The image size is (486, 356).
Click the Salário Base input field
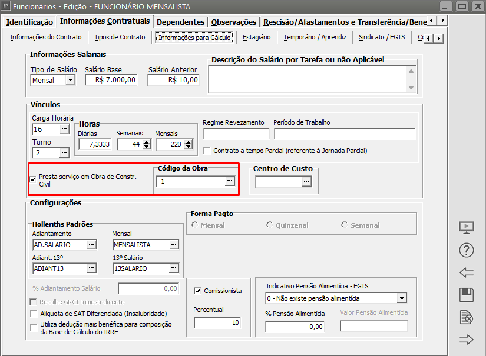pos(111,80)
